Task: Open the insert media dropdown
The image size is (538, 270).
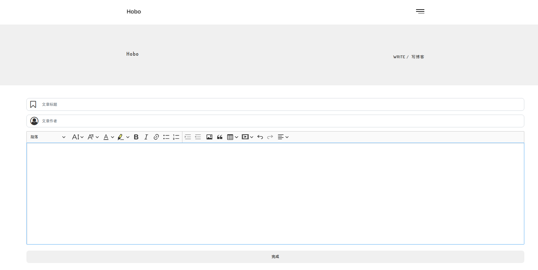Action: coord(247,137)
